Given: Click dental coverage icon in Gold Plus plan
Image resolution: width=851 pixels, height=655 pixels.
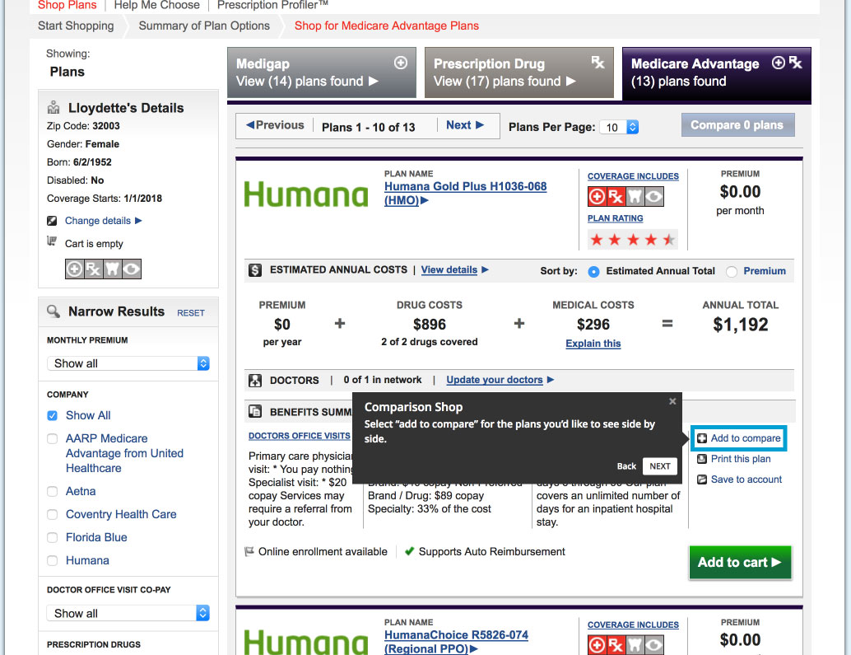Looking at the screenshot, I should click(x=635, y=196).
